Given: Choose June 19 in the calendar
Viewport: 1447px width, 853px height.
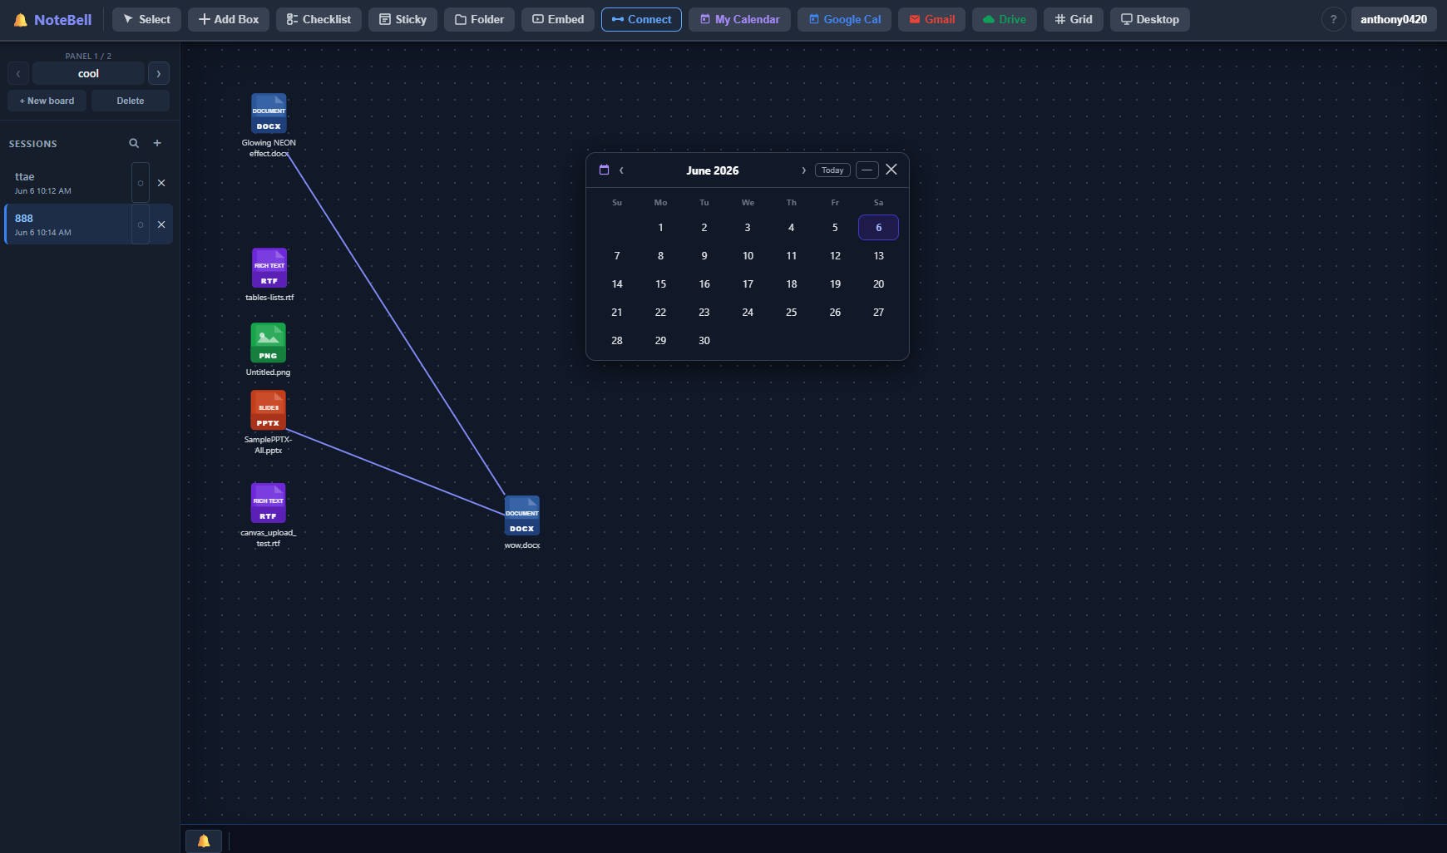Looking at the screenshot, I should [835, 284].
